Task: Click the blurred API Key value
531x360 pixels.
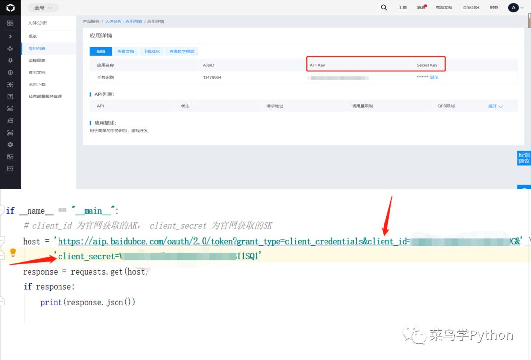Action: pyautogui.click(x=339, y=78)
